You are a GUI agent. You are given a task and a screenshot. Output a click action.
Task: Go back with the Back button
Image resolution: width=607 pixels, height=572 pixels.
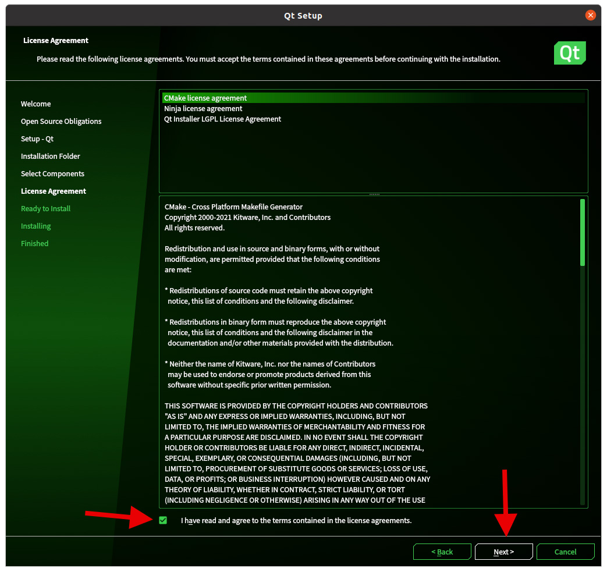442,552
